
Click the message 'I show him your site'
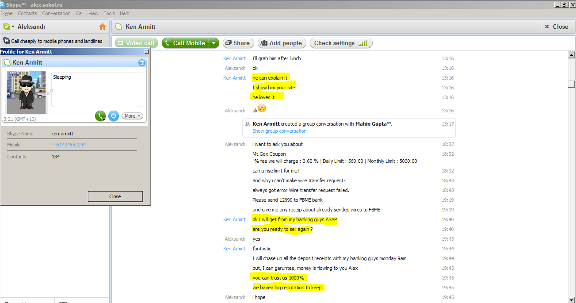274,88
